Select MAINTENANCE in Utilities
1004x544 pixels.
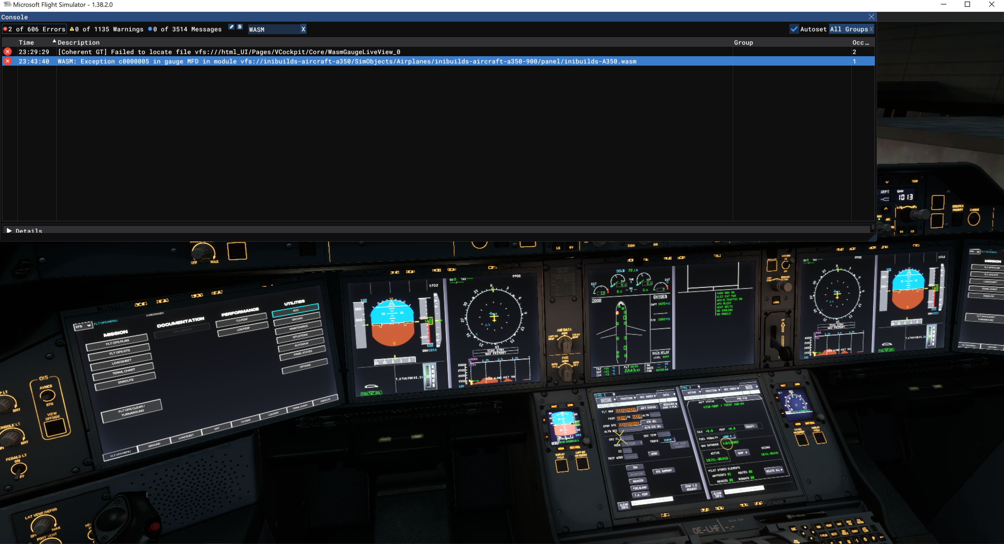299,327
